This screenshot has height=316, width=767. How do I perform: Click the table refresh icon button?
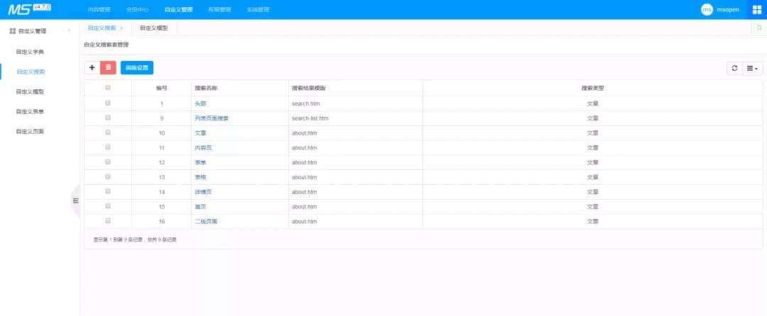734,68
